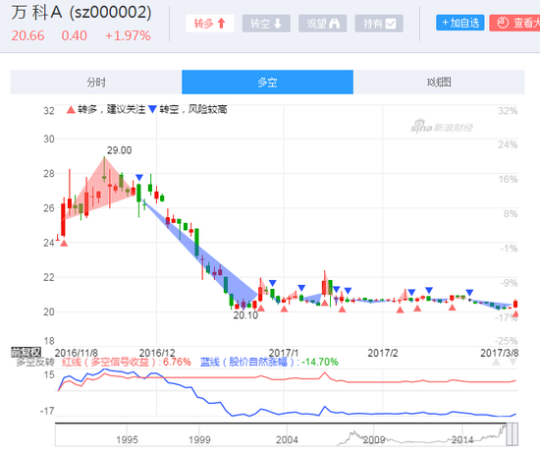This screenshot has width=540, height=453.
Task: Click the blue 转空 legend triangle
Action: pos(152,110)
